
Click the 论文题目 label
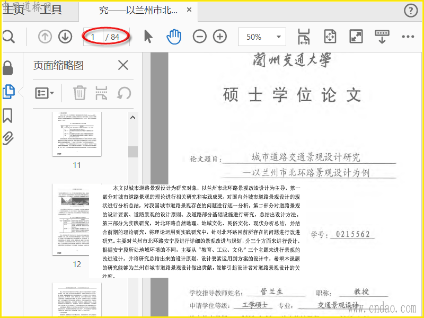pos(205,159)
